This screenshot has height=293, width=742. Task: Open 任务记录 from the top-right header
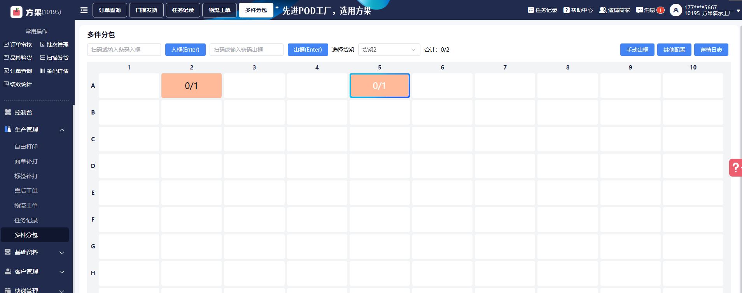542,10
